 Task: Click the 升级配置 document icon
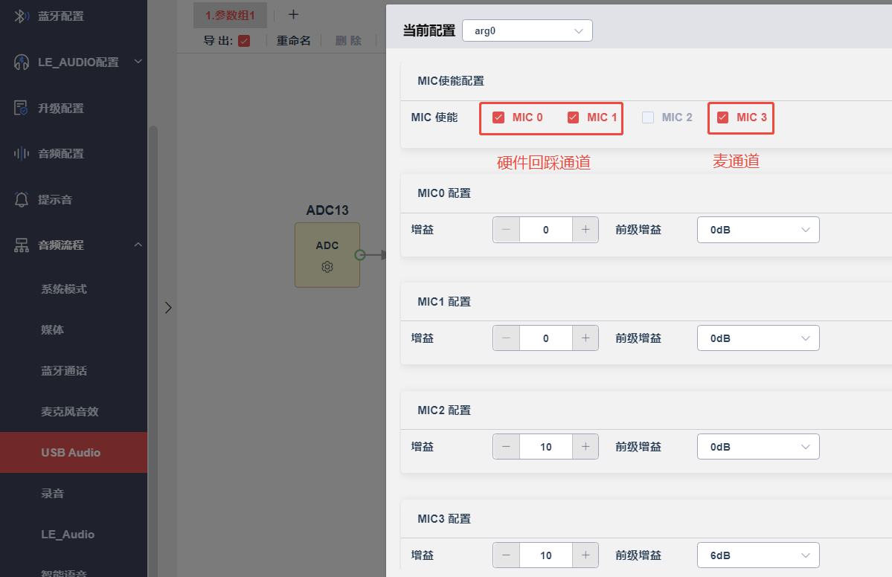coord(21,108)
